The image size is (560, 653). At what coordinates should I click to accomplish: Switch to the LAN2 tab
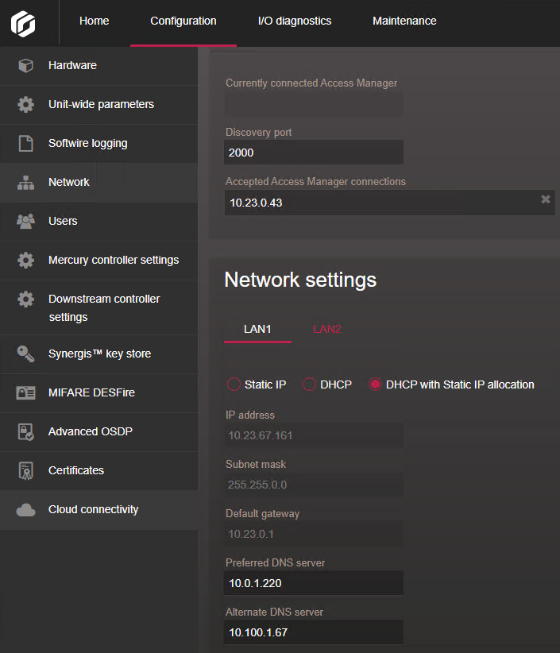pos(326,328)
